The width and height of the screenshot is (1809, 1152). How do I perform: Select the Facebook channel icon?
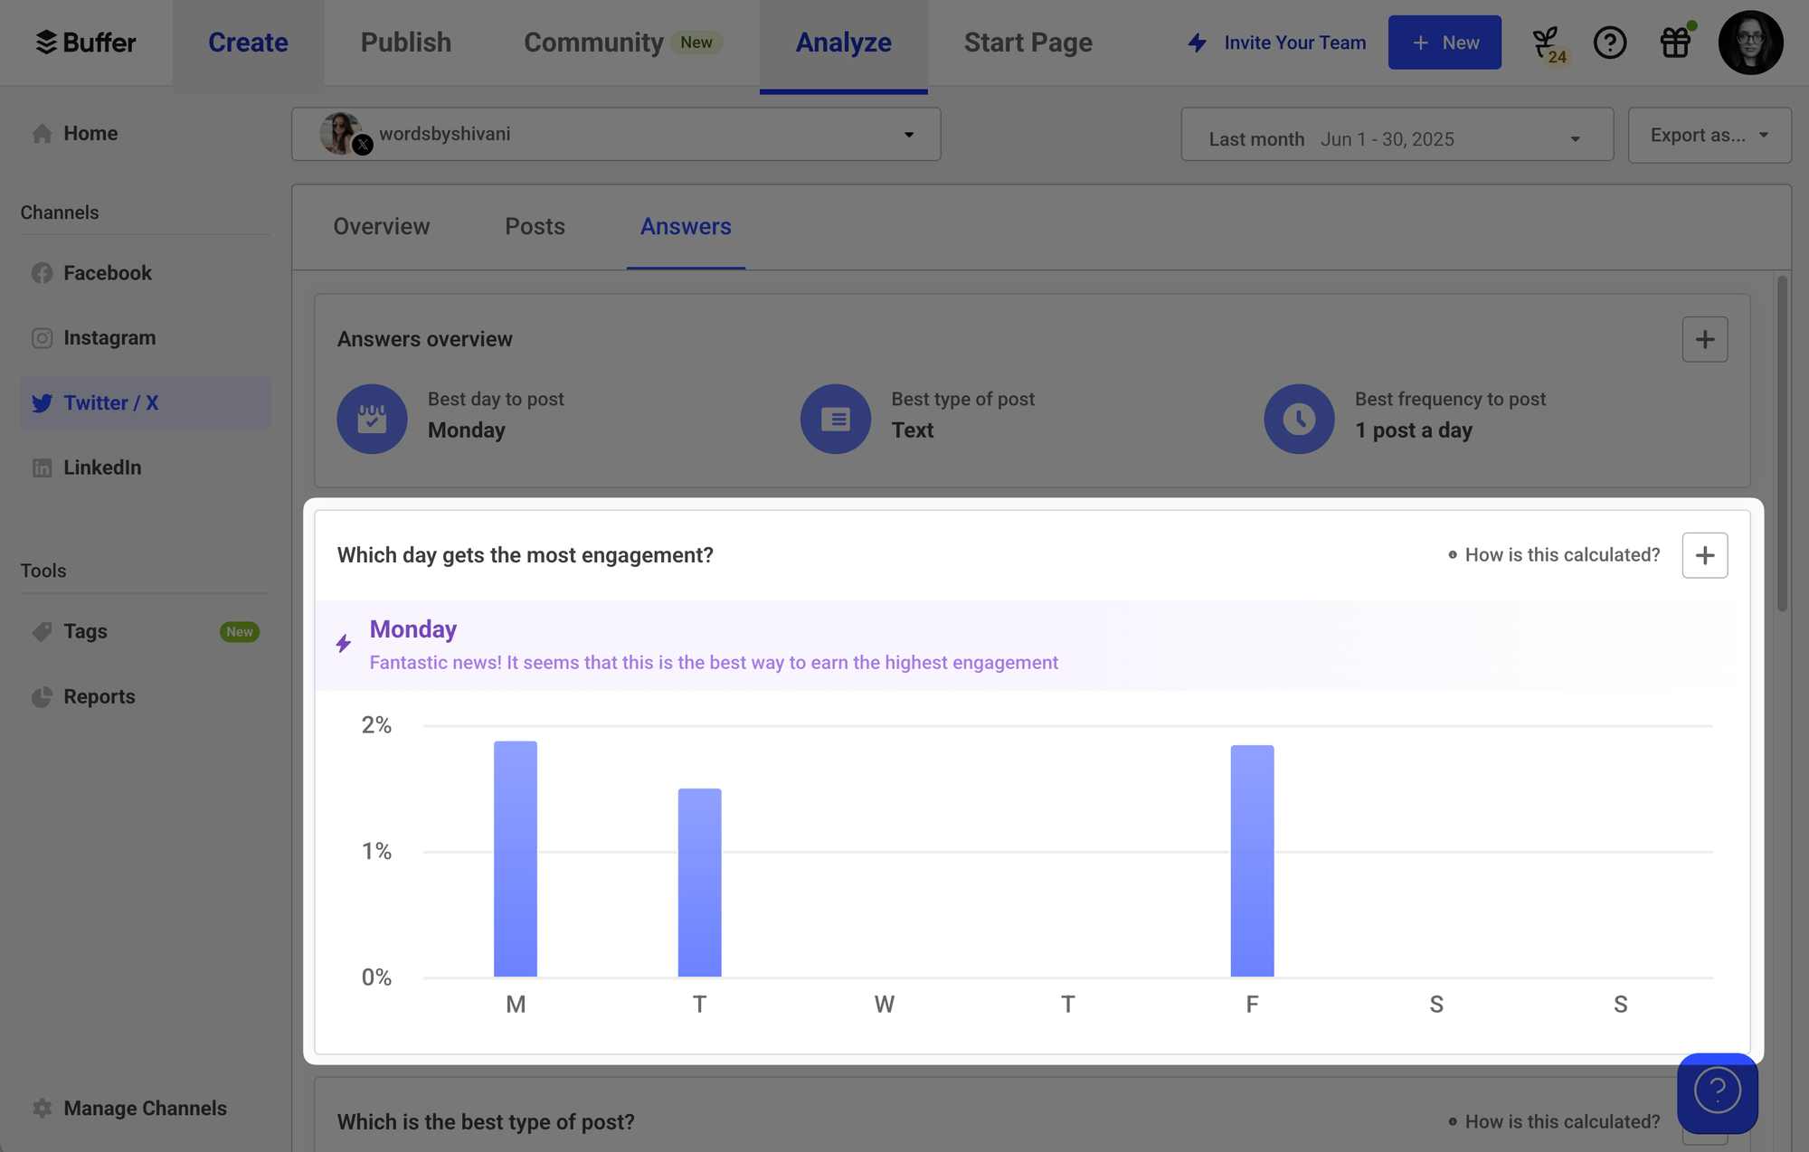43,272
